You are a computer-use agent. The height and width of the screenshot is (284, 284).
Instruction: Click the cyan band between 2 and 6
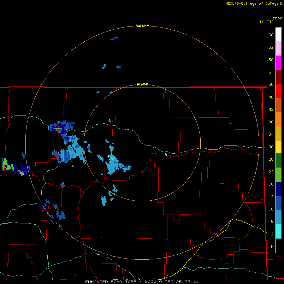pos(279,231)
